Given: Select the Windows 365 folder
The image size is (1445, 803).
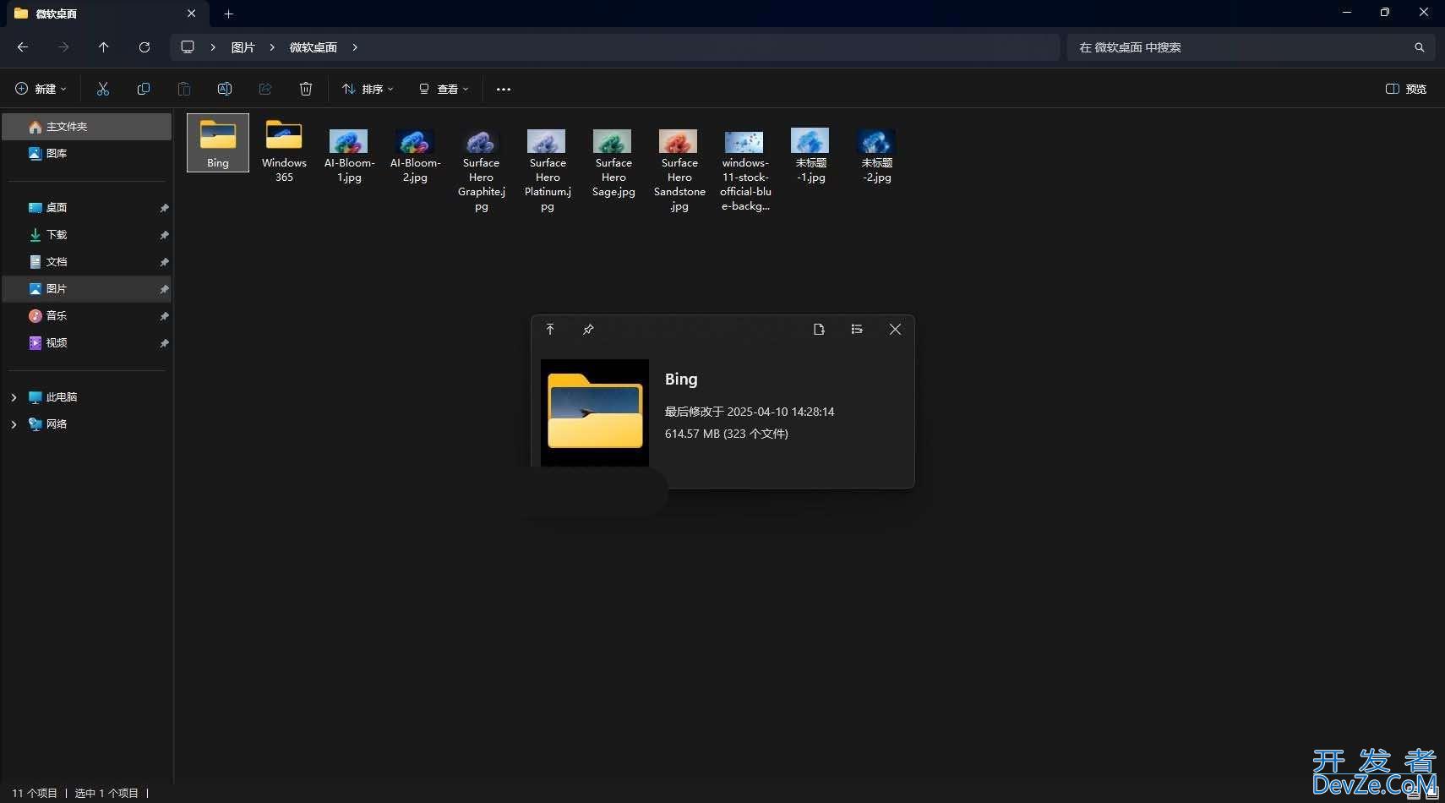Looking at the screenshot, I should tap(284, 150).
